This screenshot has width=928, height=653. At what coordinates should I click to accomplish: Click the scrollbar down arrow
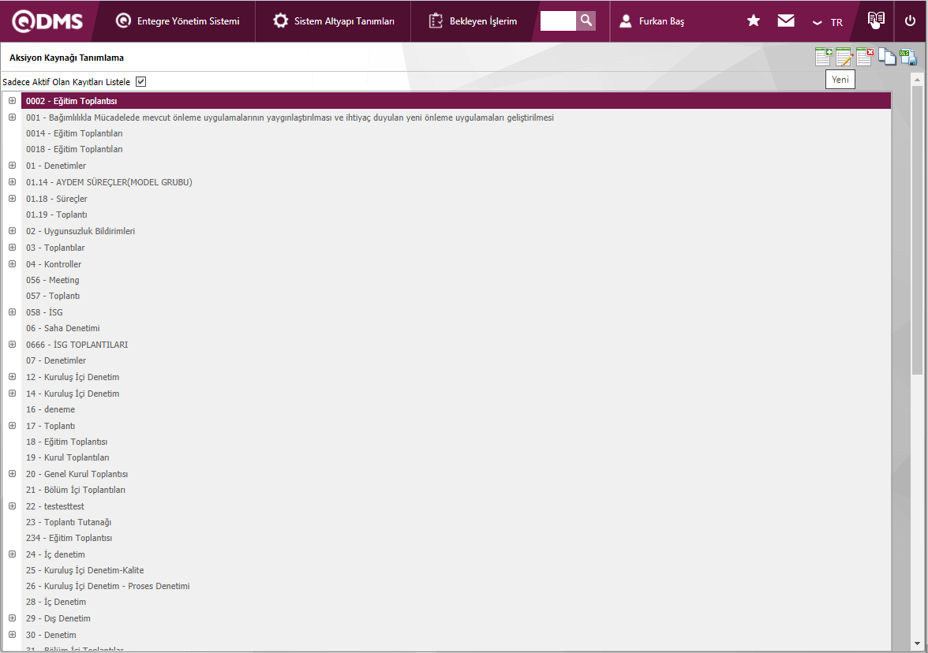(917, 644)
